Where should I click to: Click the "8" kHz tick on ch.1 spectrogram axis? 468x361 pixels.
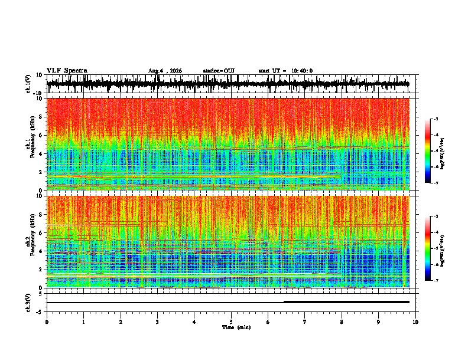[x=41, y=117]
